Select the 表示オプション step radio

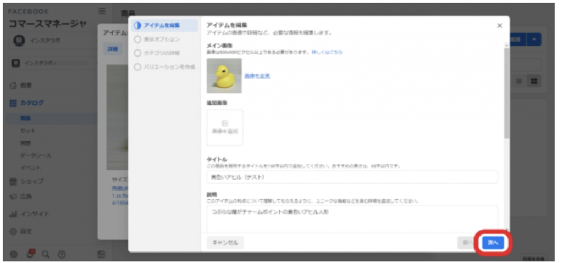138,39
